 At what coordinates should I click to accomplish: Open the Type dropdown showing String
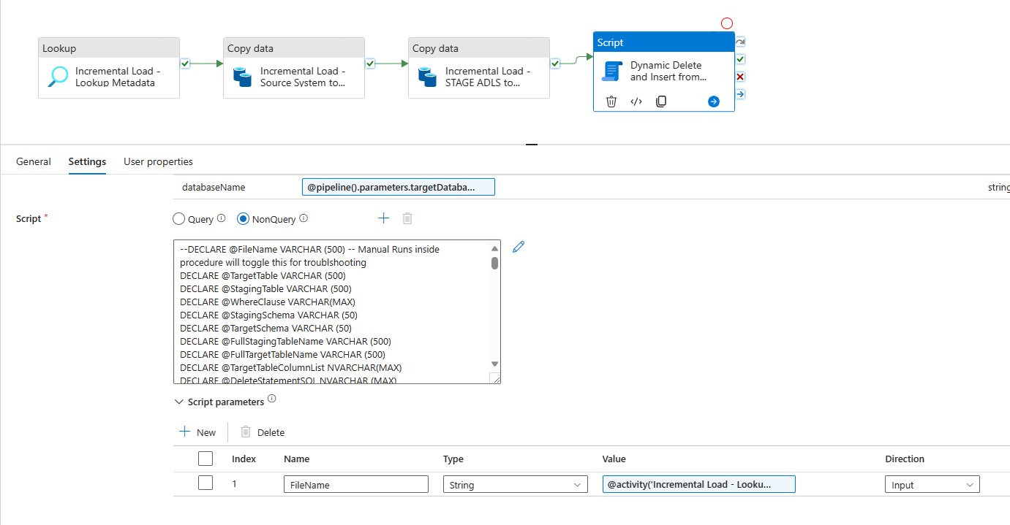[x=515, y=483]
